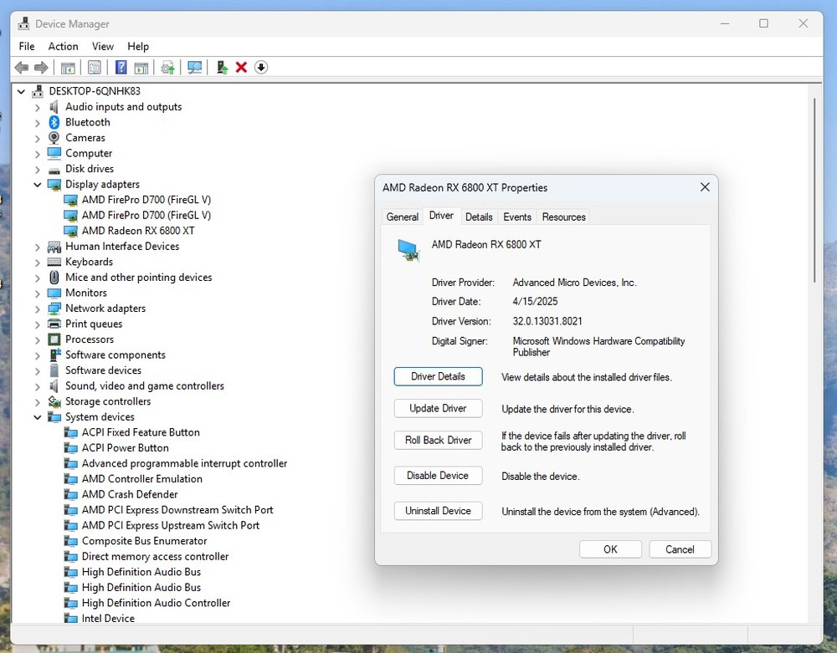
Task: Close the AMD Radeon RX 6800 XT Properties dialog
Action: (705, 187)
